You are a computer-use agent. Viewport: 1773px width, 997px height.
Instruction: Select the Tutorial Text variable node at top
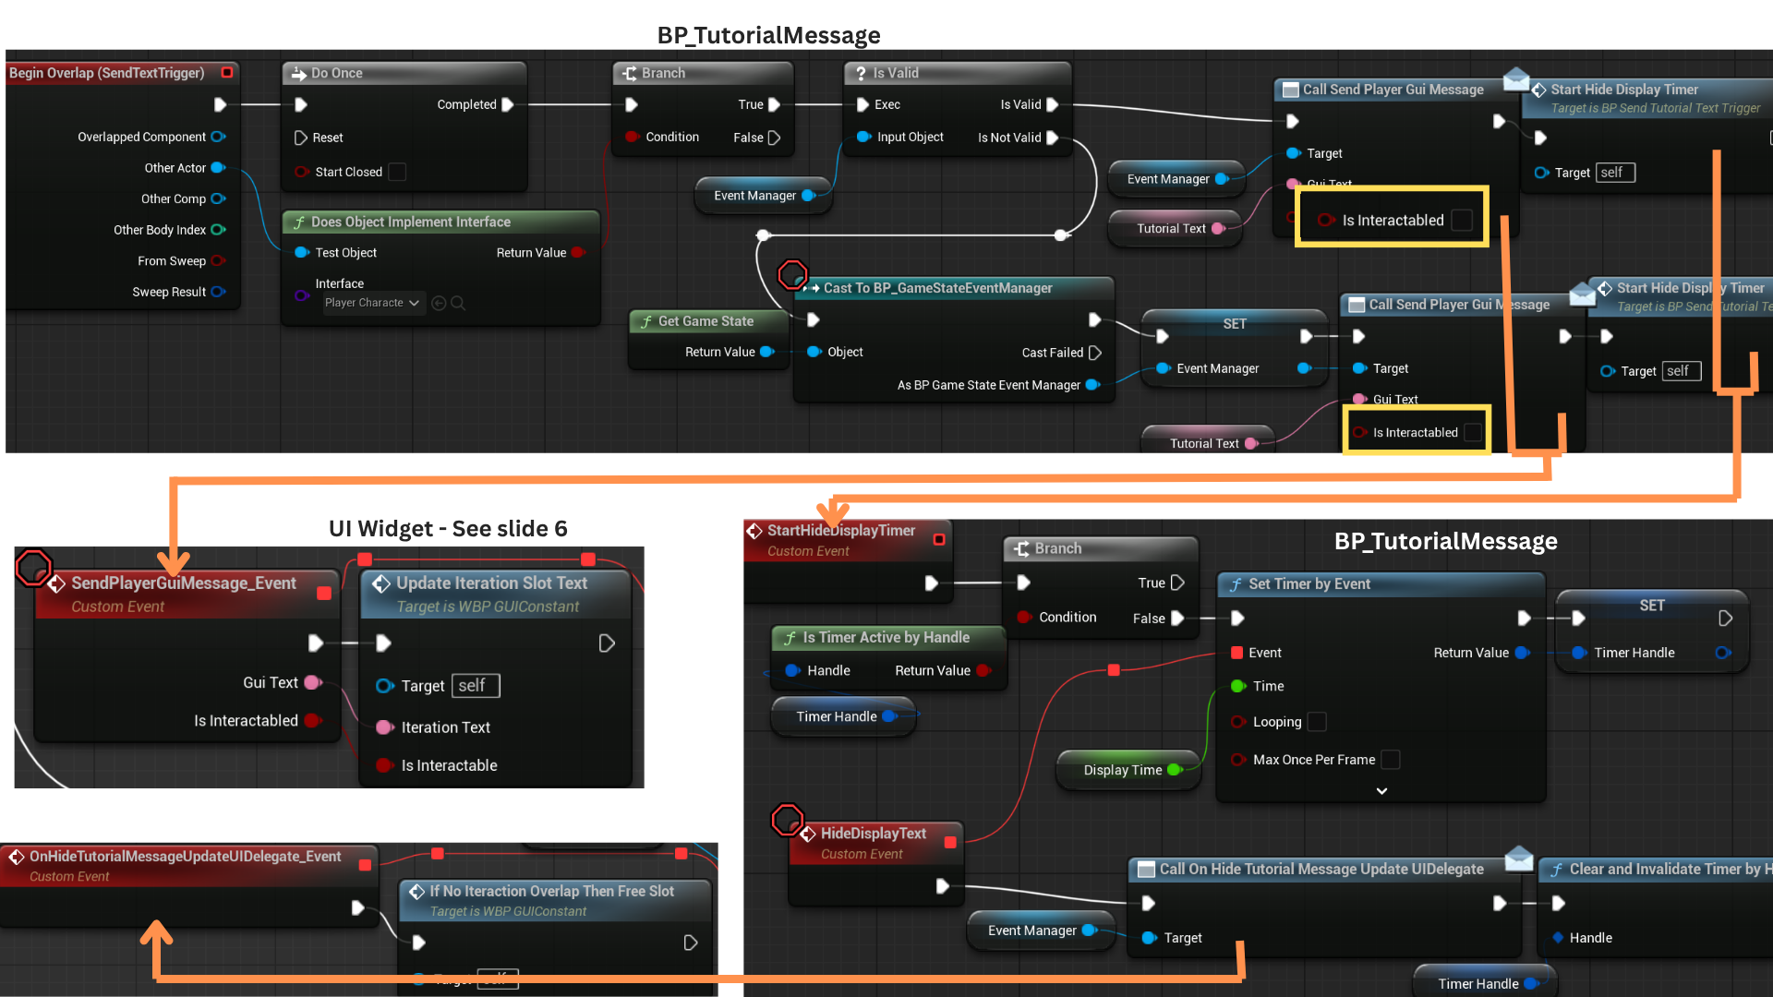[1170, 229]
